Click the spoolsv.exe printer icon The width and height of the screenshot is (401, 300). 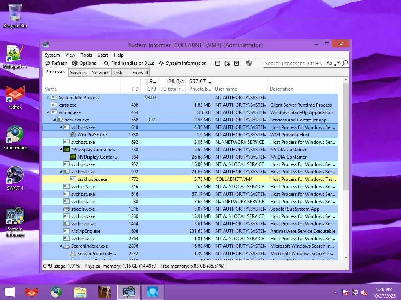point(67,209)
